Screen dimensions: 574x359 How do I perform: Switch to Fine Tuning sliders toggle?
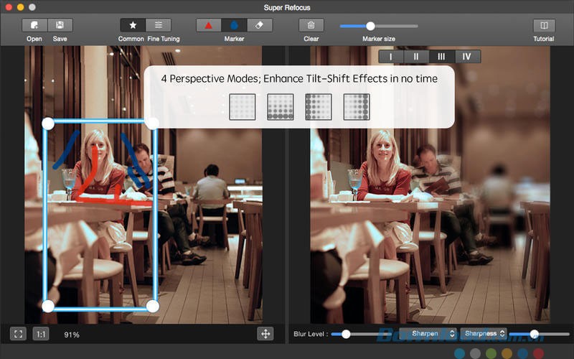159,25
